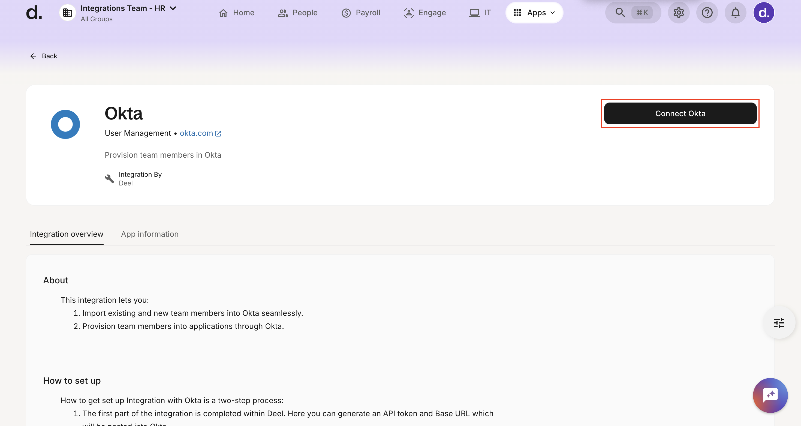The width and height of the screenshot is (801, 426).
Task: Open the People section
Action: point(297,13)
